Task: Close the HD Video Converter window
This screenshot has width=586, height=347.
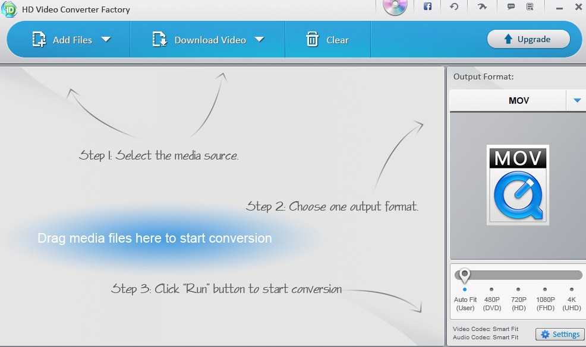Action: (578, 7)
